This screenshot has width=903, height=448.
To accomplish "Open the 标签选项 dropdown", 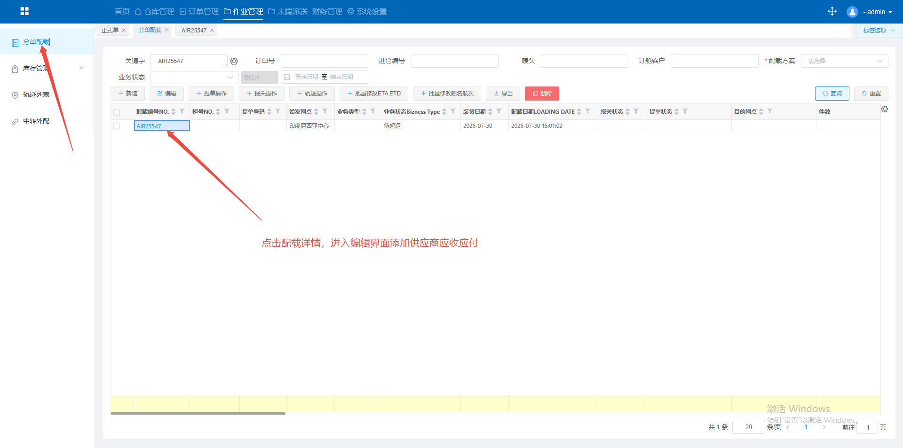I will click(879, 31).
